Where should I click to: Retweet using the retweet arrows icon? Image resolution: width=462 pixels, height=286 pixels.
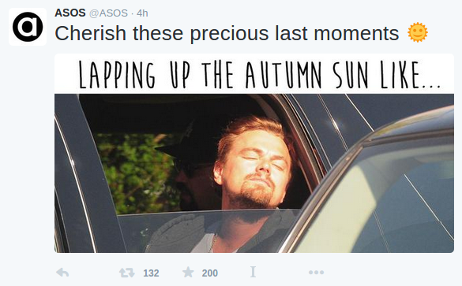point(126,273)
